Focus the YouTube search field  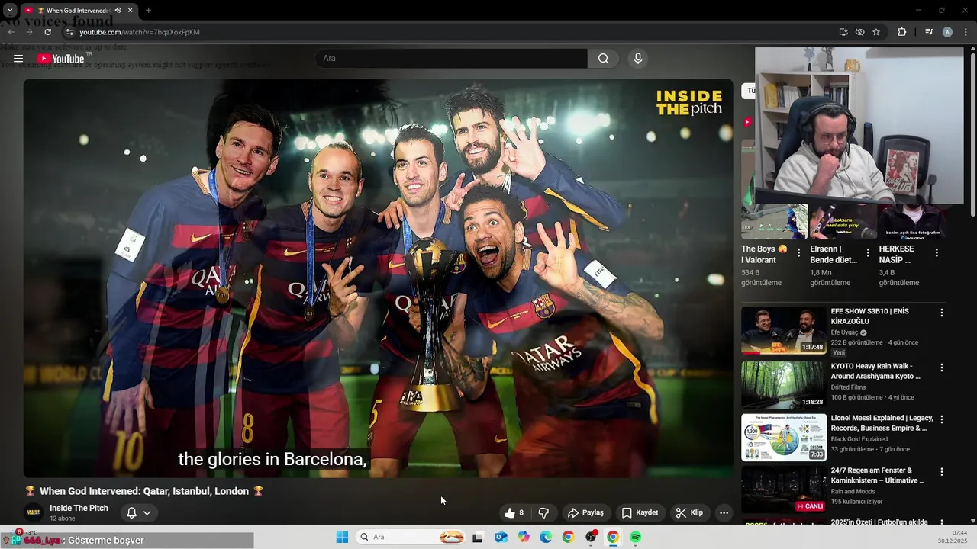click(451, 59)
